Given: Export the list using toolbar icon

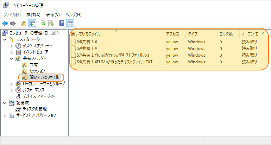Looking at the screenshot, I should tap(51, 23).
